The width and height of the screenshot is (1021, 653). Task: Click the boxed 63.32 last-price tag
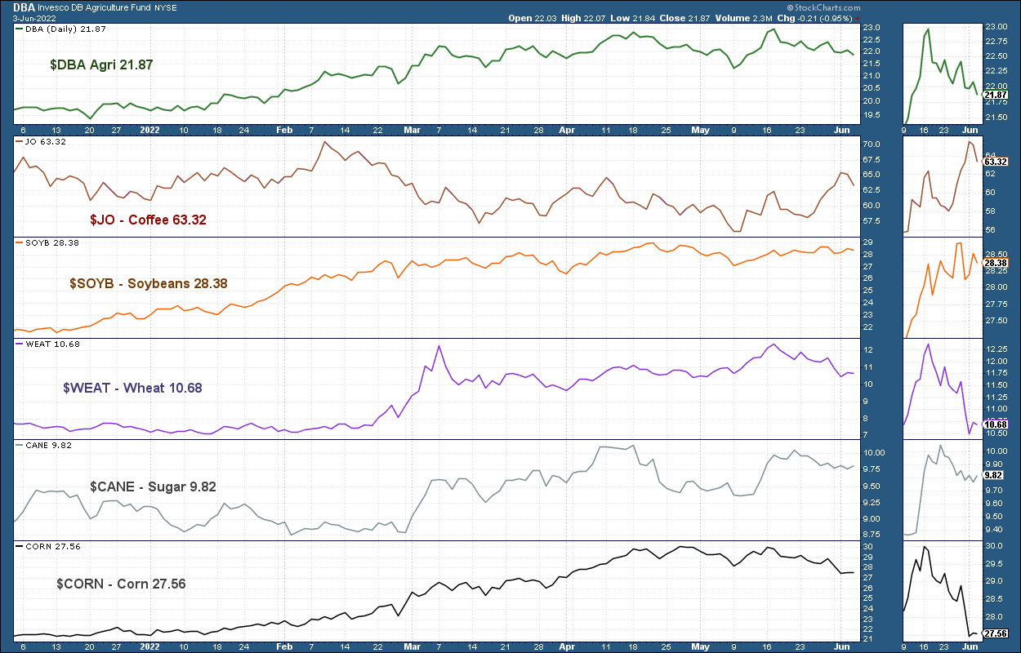click(996, 162)
